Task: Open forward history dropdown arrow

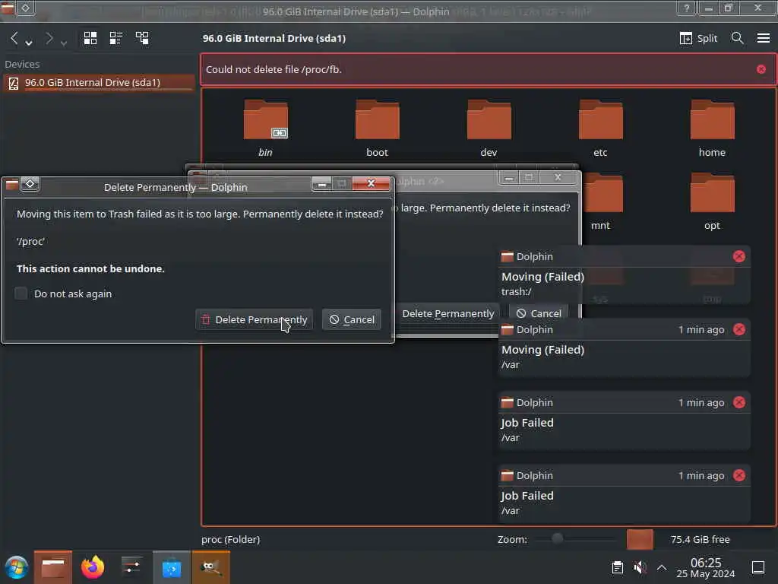Action: pyautogui.click(x=64, y=43)
